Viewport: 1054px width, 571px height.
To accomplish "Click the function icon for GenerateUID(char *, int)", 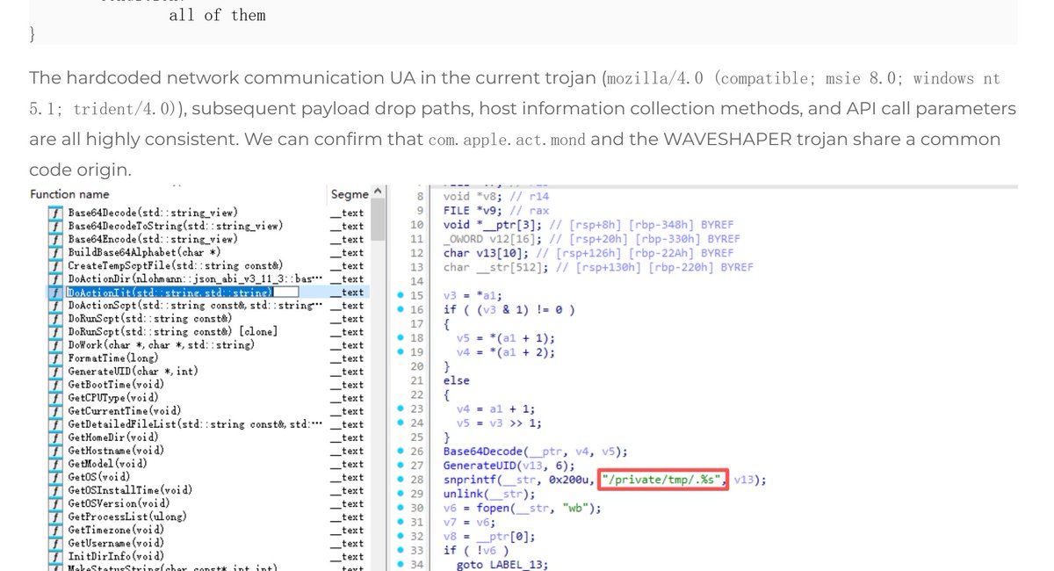I will [x=55, y=372].
